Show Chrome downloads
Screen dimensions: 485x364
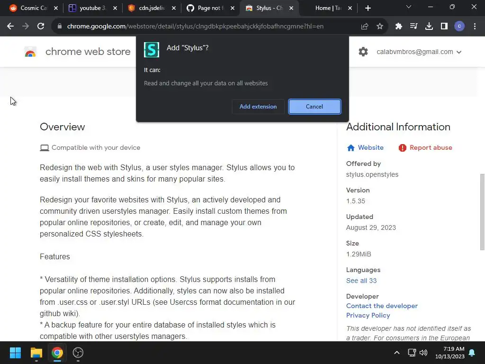(429, 27)
